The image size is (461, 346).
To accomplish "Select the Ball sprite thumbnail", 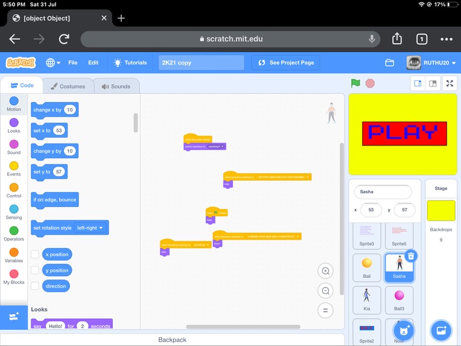I will tap(367, 268).
